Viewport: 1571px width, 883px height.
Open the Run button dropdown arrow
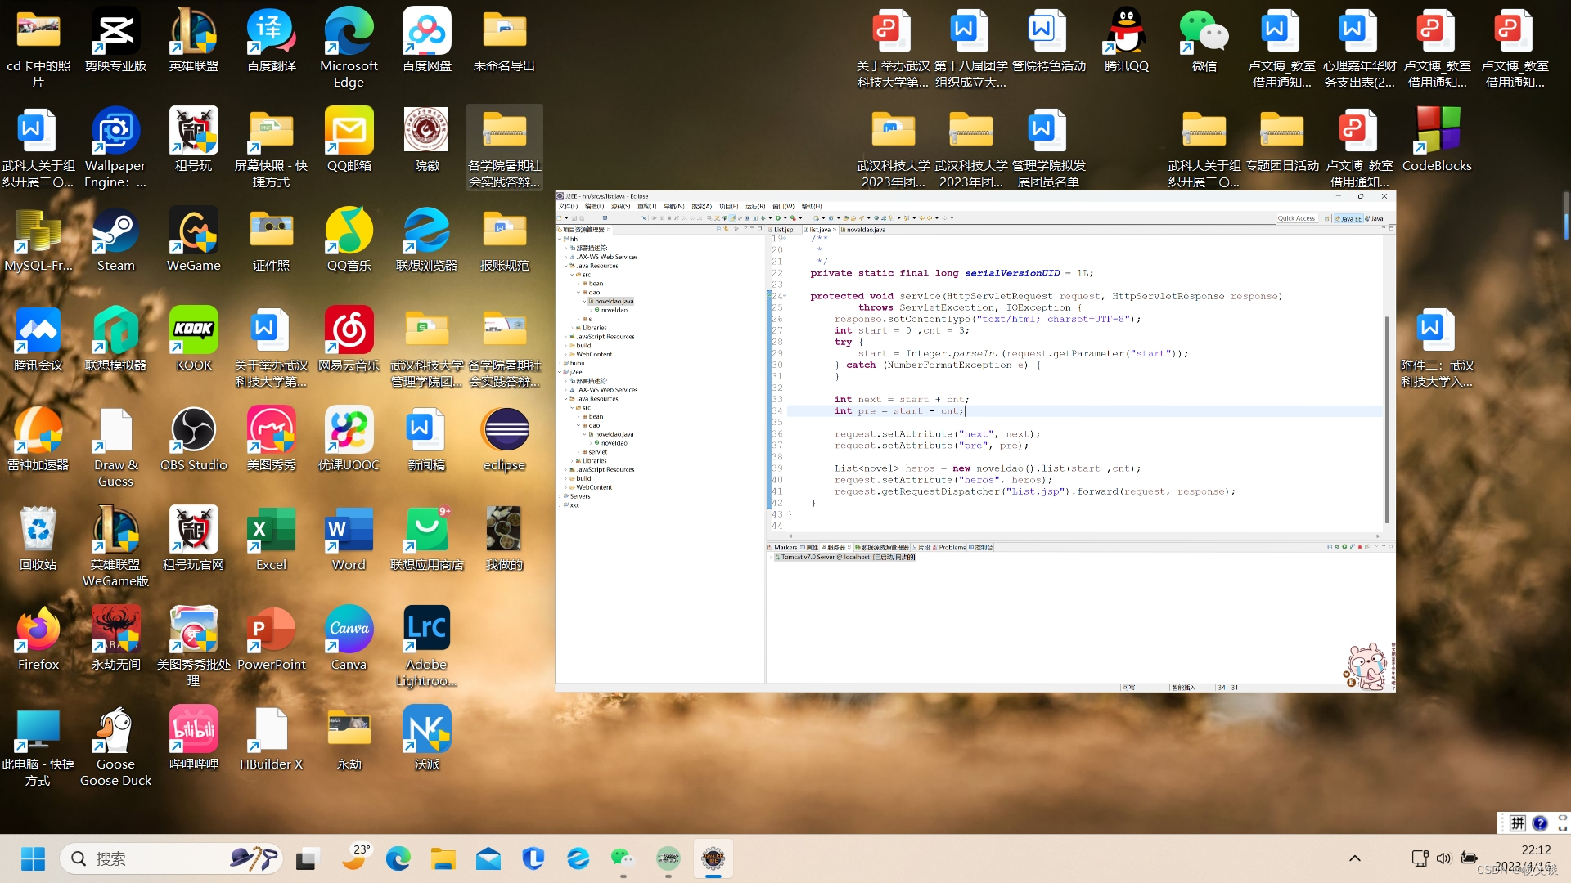click(x=785, y=218)
